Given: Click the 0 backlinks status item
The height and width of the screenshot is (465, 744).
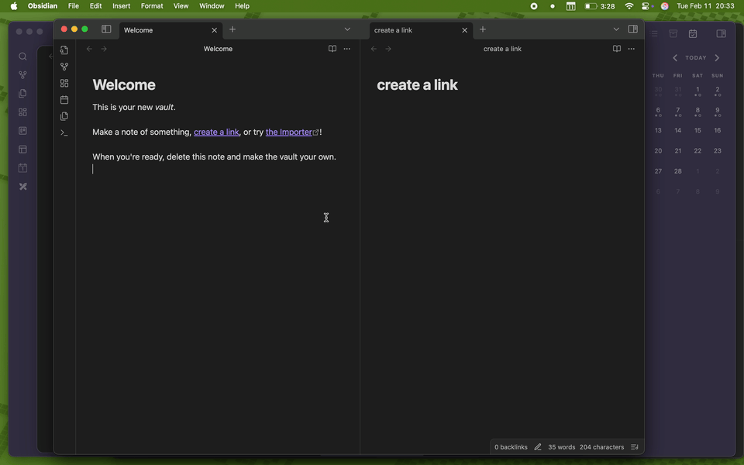Looking at the screenshot, I should point(511,447).
